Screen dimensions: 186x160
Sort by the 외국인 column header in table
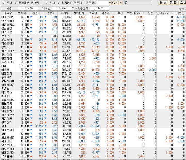[93, 13]
